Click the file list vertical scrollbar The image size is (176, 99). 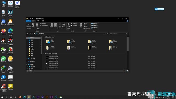click(128, 44)
